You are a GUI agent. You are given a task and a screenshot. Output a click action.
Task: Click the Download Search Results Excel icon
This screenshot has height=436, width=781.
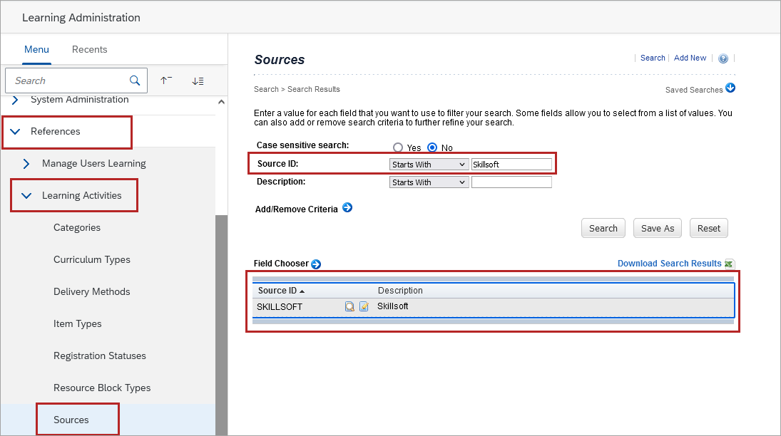point(729,264)
